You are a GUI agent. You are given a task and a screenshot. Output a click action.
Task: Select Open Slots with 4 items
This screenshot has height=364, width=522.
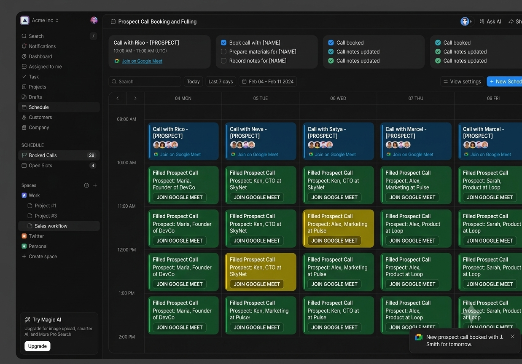click(59, 166)
